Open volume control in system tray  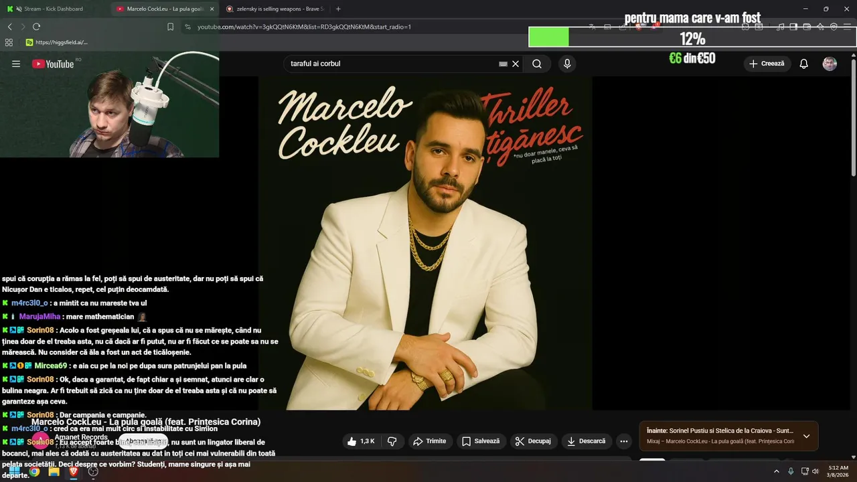click(815, 471)
